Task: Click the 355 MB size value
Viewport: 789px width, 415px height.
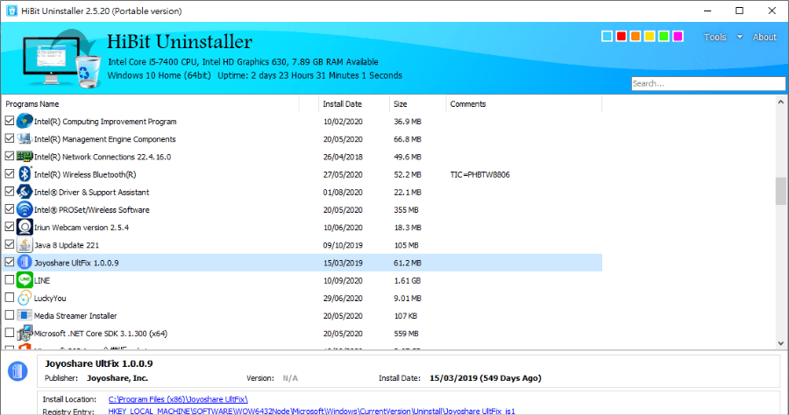Action: tap(406, 210)
